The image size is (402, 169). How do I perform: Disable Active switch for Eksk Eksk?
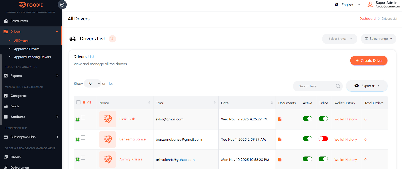[307, 119]
